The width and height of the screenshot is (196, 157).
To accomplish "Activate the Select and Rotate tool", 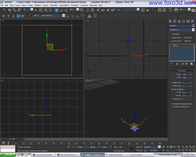I will (x=61, y=10).
